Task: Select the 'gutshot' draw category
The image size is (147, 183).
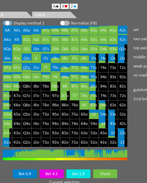Action: (140, 90)
